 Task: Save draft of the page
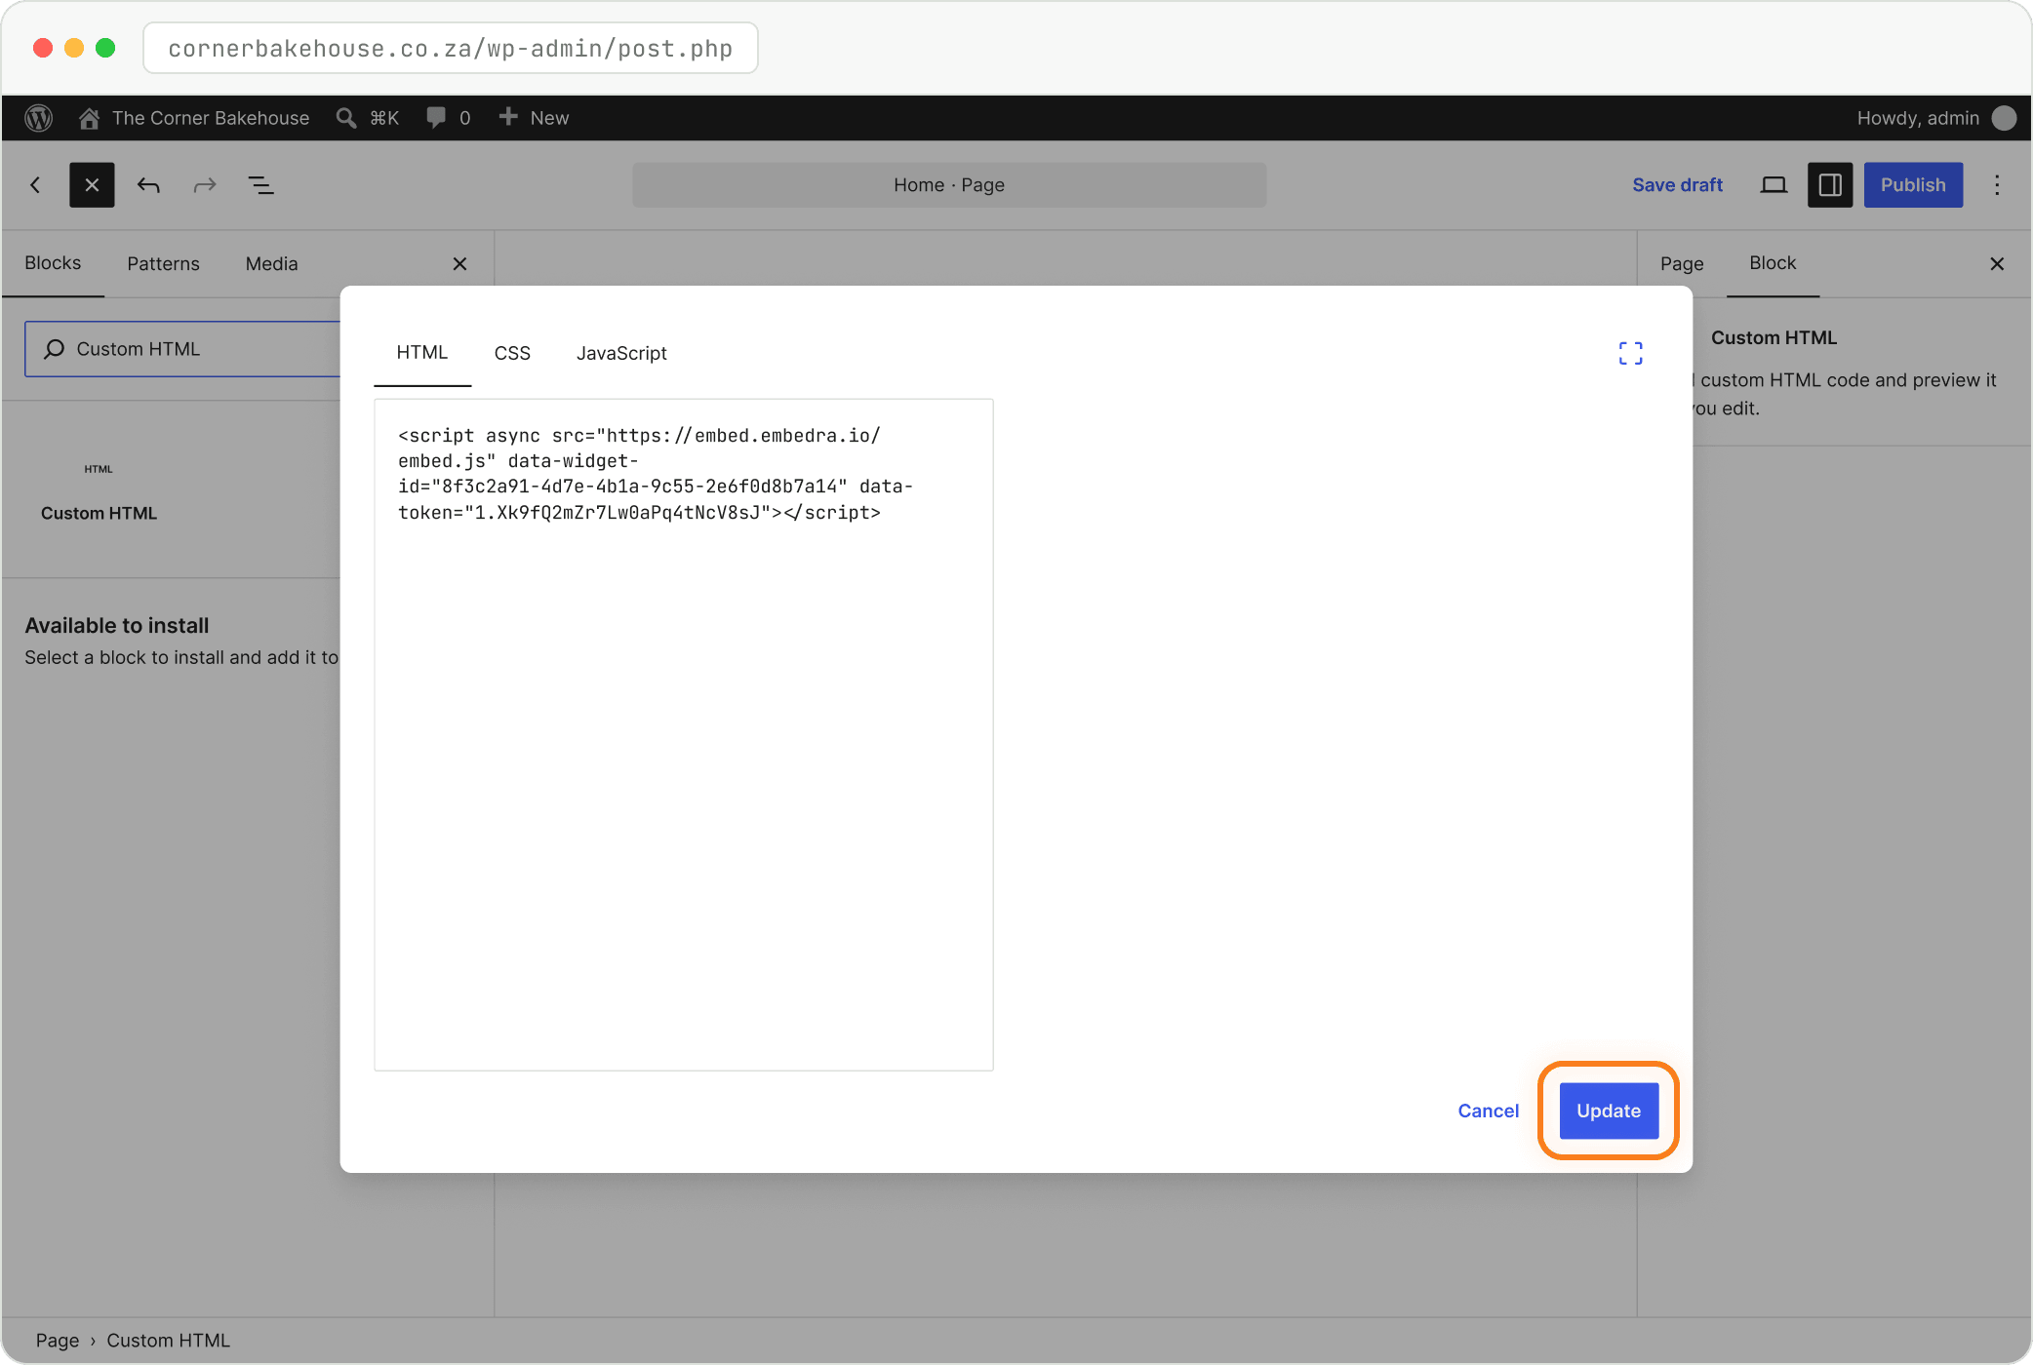pos(1677,185)
